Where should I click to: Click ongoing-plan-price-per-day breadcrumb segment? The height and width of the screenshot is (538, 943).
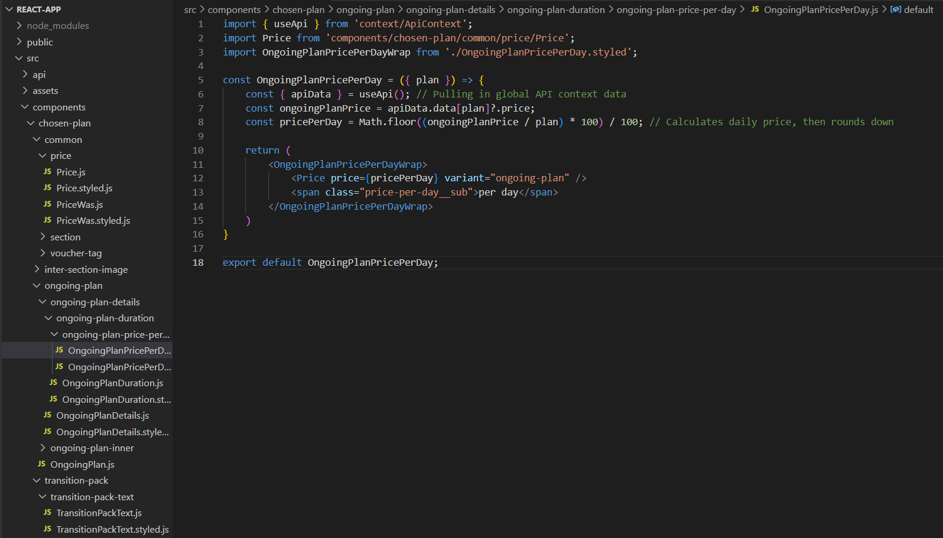(x=677, y=9)
